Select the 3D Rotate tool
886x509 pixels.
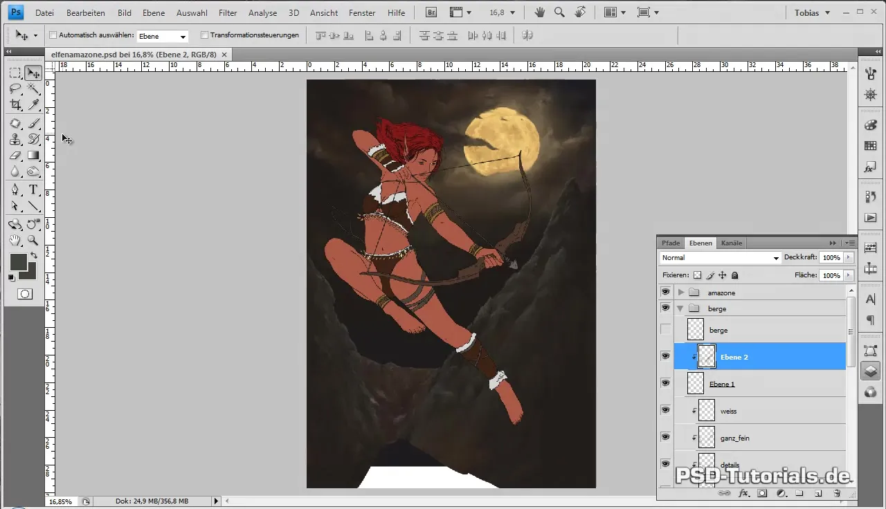click(15, 225)
